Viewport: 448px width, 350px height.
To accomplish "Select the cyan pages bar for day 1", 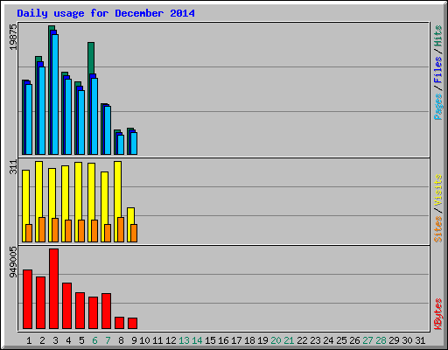I will click(x=29, y=119).
